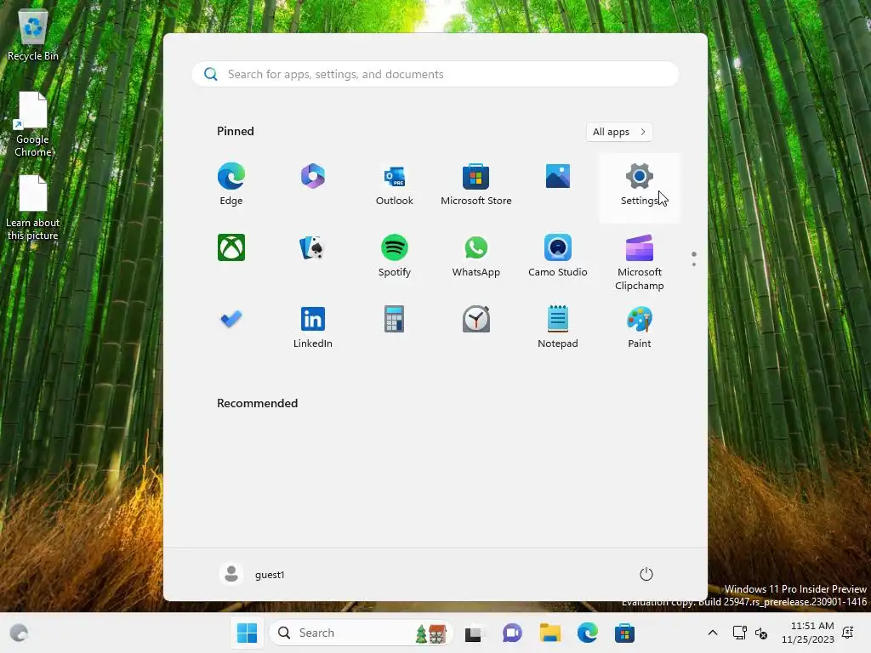This screenshot has width=871, height=653.
Task: Open the Clock pinned app
Action: 476,319
